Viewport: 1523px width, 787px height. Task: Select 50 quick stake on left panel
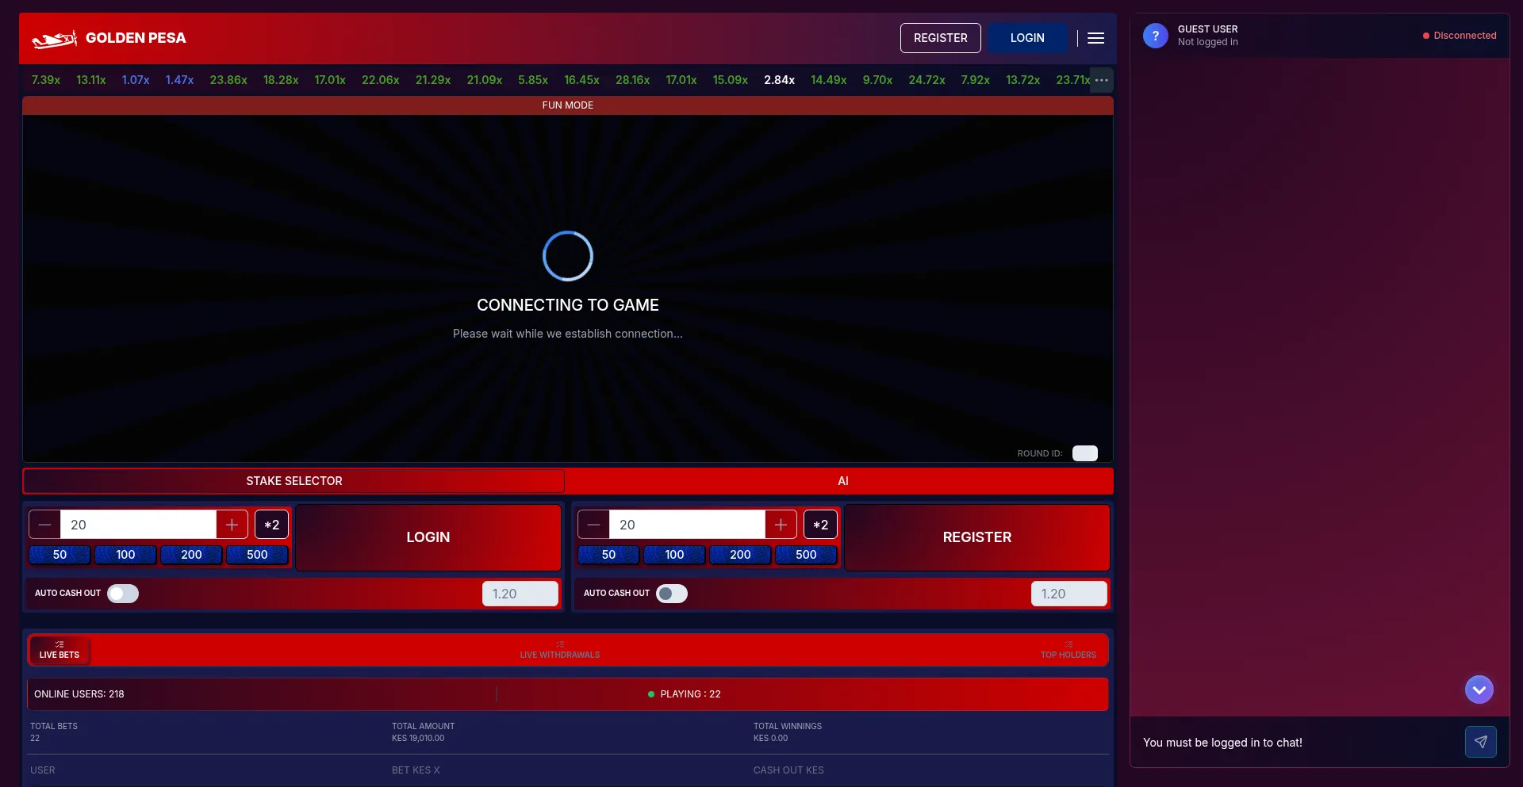click(x=59, y=555)
